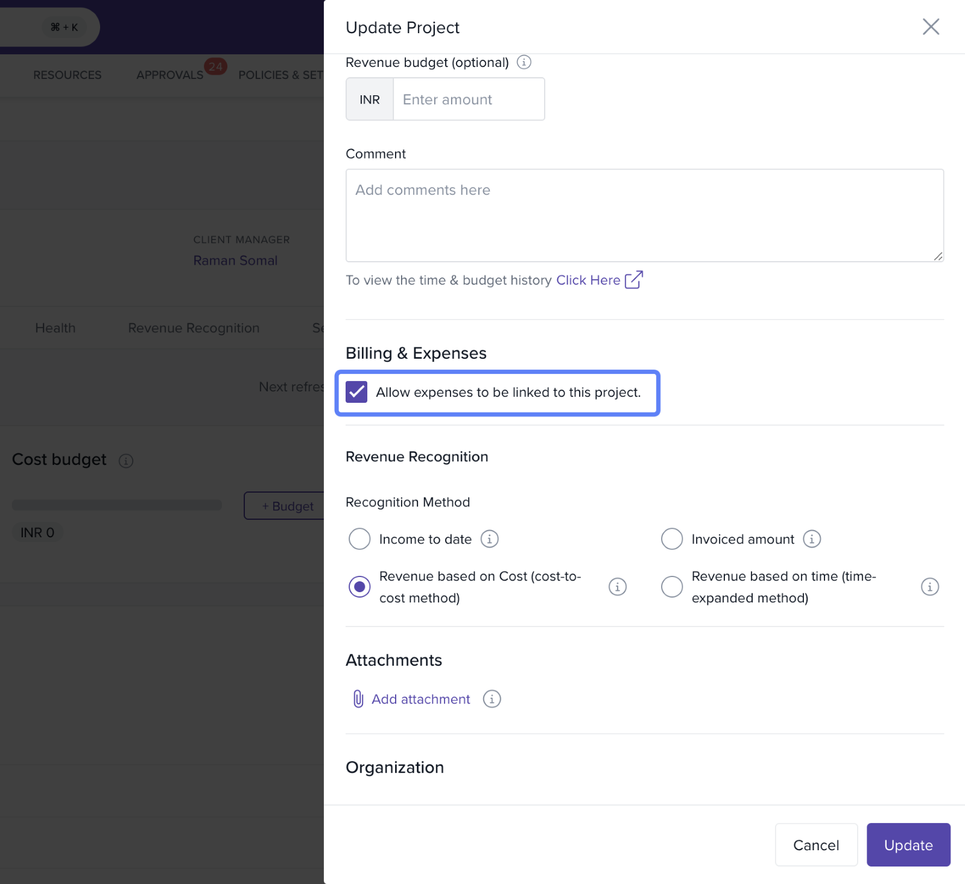The height and width of the screenshot is (884, 965).
Task: Open the Approvals menu item
Action: (x=169, y=75)
